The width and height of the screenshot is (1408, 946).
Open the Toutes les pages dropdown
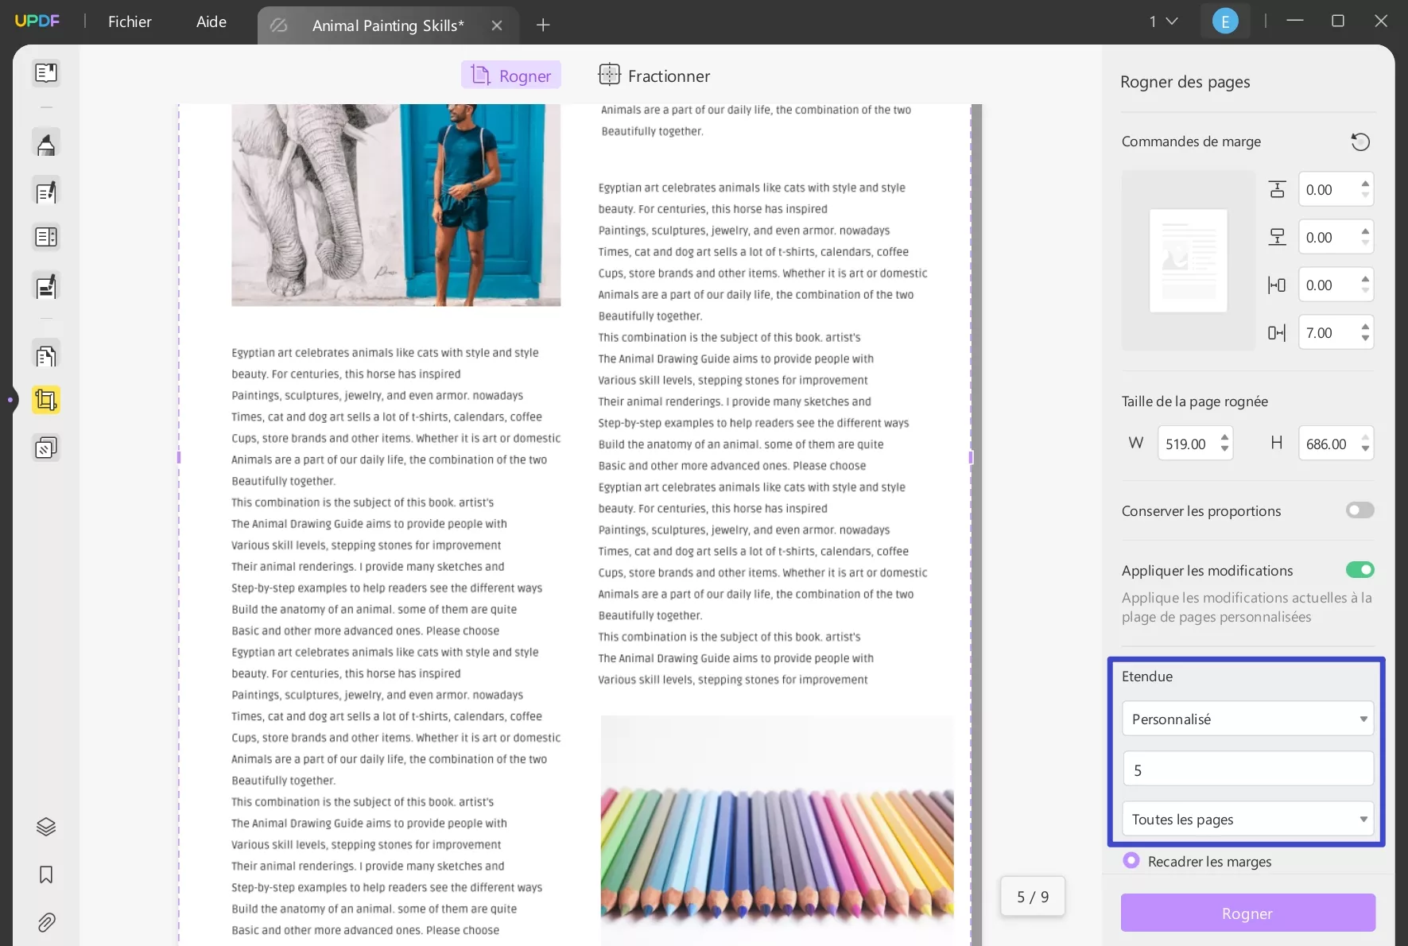click(1246, 819)
